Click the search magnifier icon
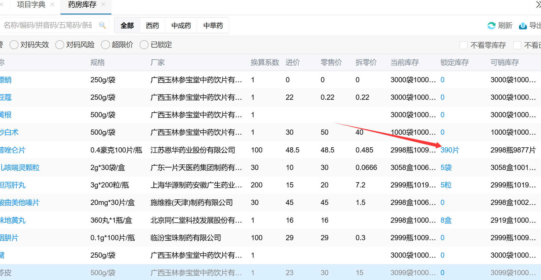 [x=102, y=25]
